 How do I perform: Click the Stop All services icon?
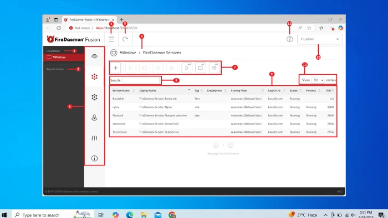tap(201, 68)
